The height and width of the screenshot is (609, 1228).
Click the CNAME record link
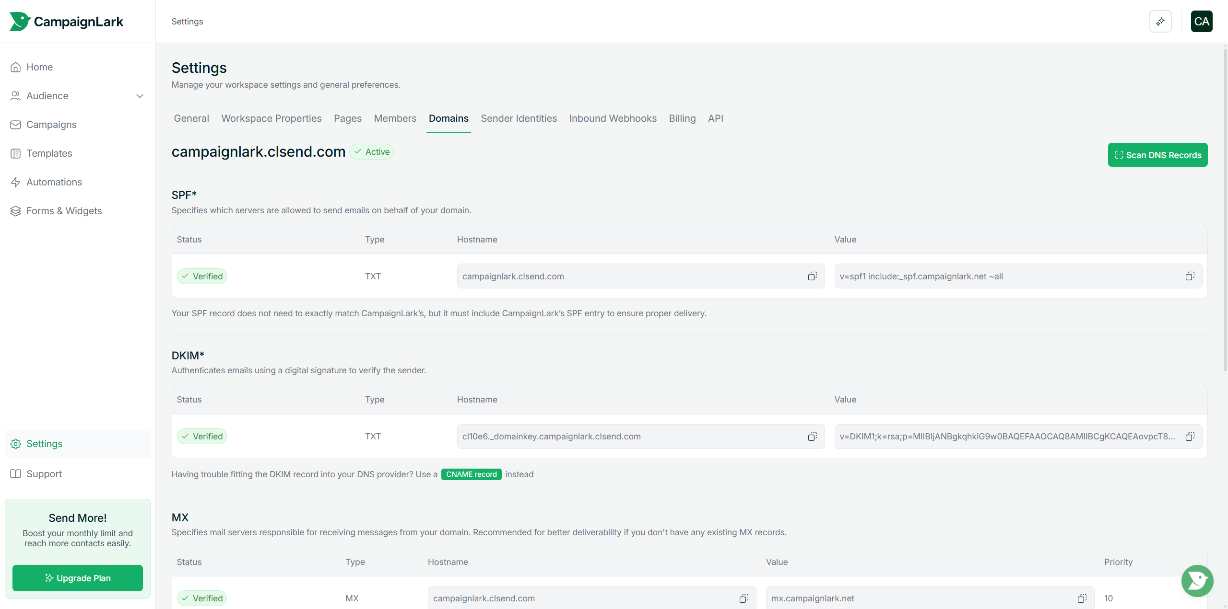click(x=471, y=474)
